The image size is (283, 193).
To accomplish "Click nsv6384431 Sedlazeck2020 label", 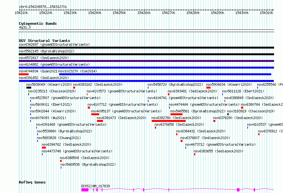I will click(201, 131).
